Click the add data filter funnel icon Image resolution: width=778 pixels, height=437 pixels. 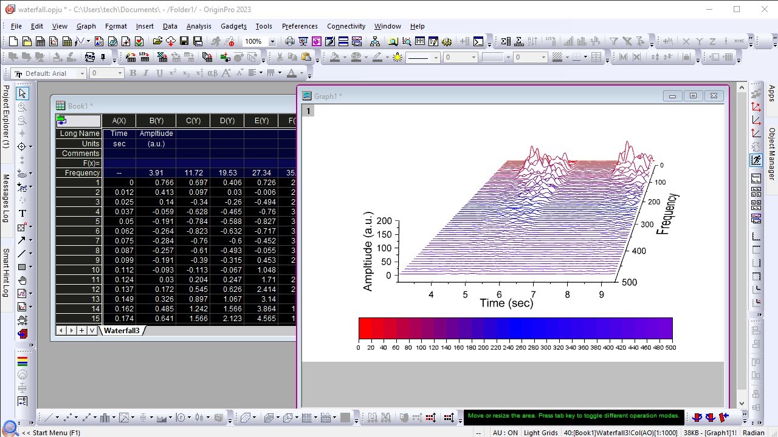(x=614, y=41)
